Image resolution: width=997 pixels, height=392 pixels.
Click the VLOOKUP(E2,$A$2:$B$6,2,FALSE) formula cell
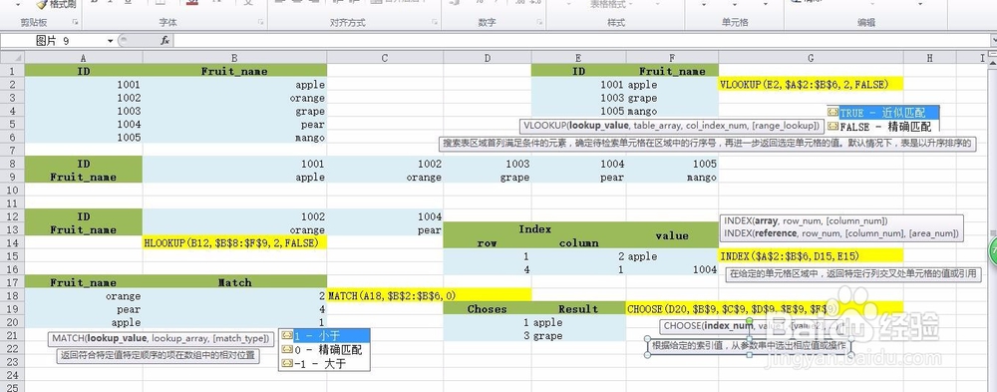coord(811,84)
